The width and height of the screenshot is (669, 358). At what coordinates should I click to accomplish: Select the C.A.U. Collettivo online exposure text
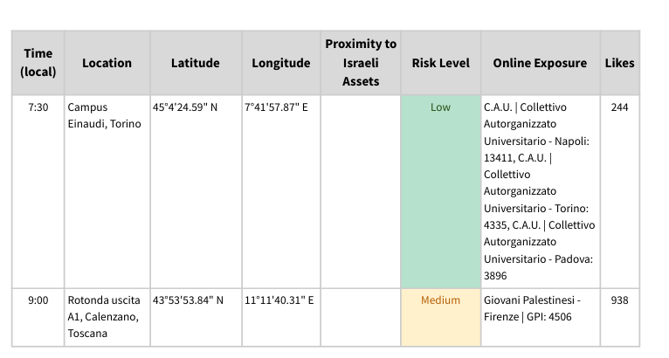coord(540,191)
